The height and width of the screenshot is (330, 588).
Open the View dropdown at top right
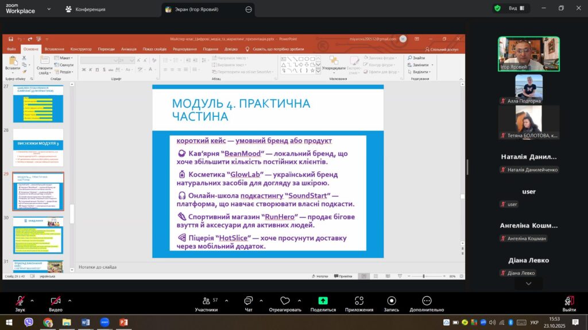517,8
